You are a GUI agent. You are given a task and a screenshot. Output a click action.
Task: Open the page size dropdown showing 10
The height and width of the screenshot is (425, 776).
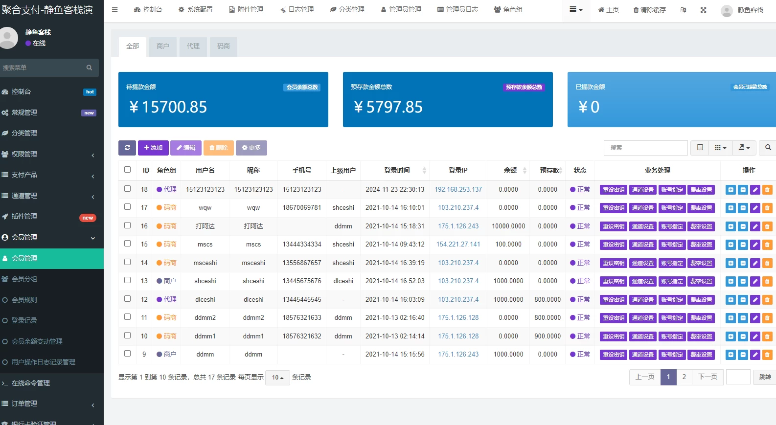[x=277, y=378]
